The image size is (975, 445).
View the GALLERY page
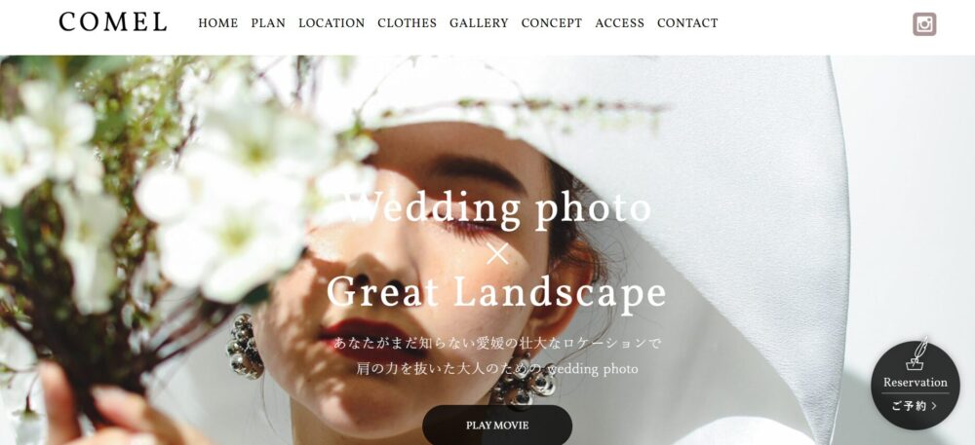coord(479,23)
